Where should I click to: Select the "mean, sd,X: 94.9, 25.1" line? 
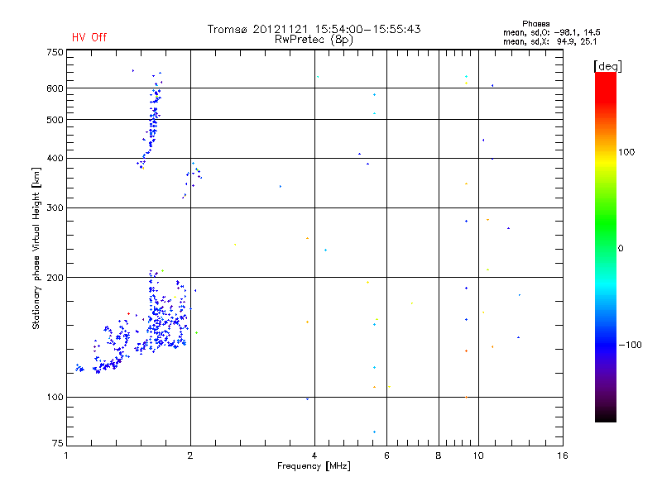549,41
